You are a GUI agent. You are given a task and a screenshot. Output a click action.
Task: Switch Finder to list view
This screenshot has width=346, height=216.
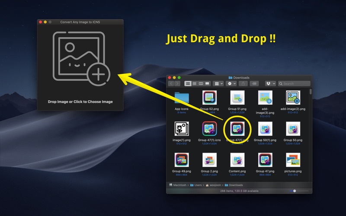pyautogui.click(x=194, y=83)
